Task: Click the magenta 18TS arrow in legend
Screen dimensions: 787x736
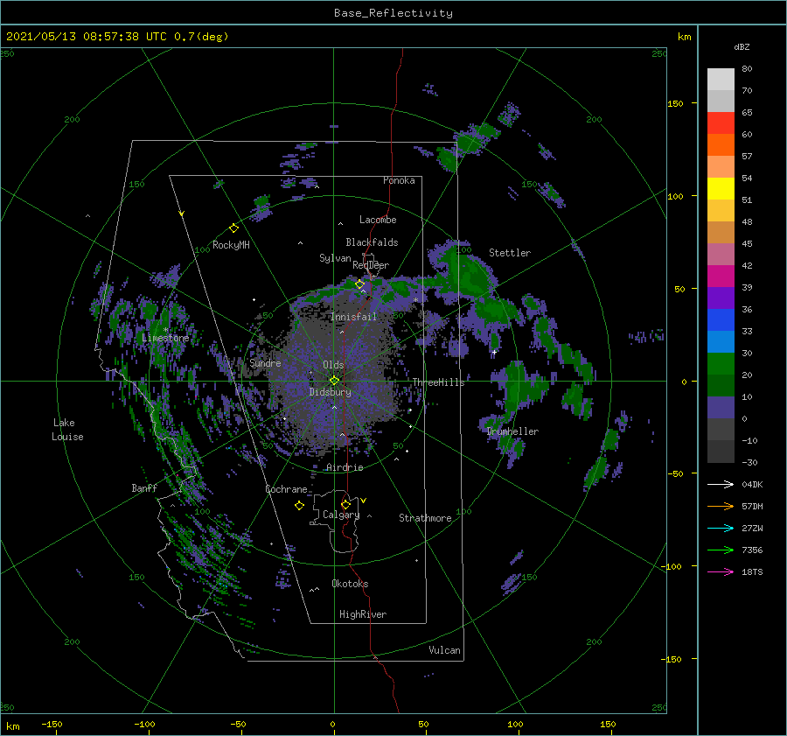Action: click(x=721, y=572)
